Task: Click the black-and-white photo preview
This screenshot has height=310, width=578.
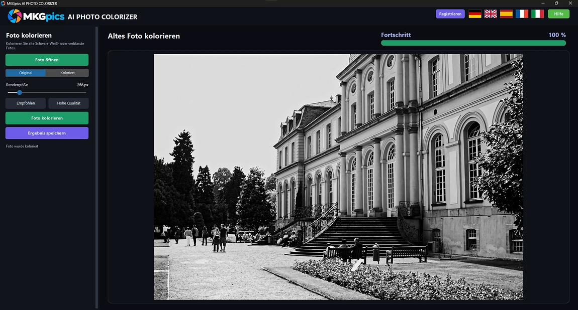Action: click(338, 177)
